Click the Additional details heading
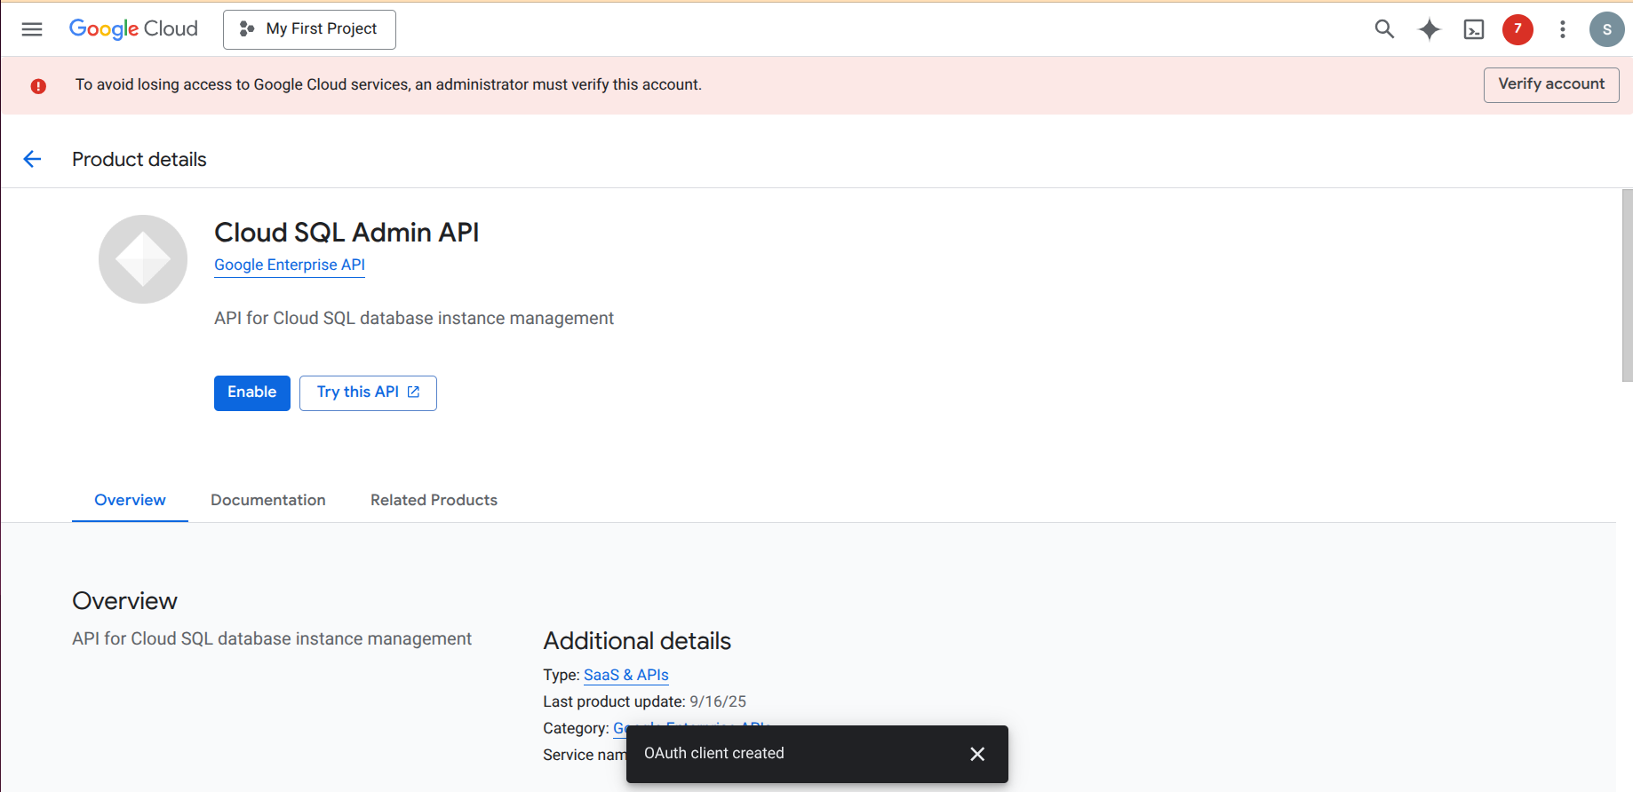The height and width of the screenshot is (792, 1633). point(637,641)
